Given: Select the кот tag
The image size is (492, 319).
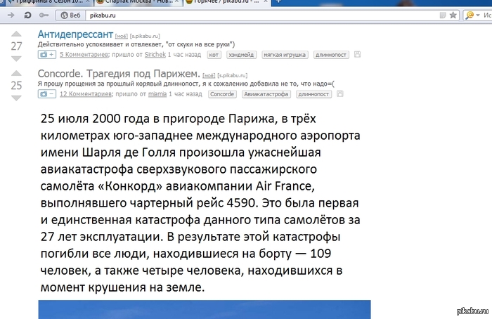Looking at the screenshot, I should [x=214, y=55].
